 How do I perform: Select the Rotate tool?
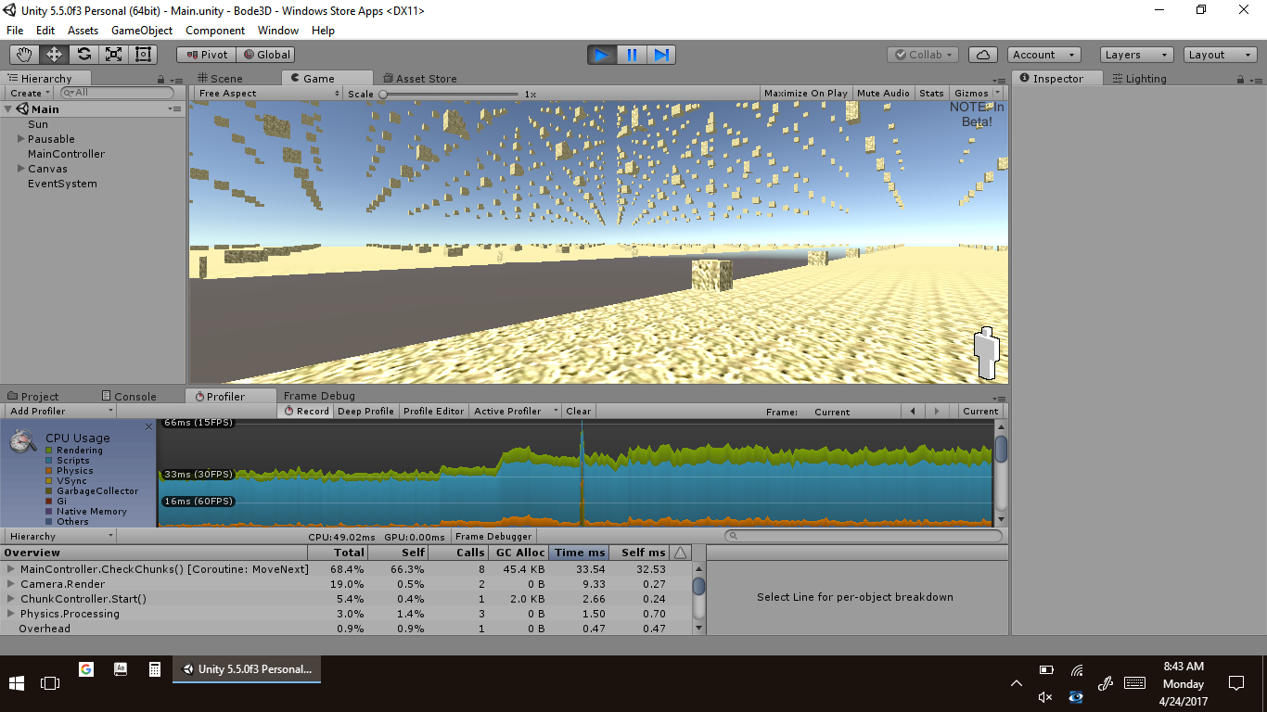point(83,55)
